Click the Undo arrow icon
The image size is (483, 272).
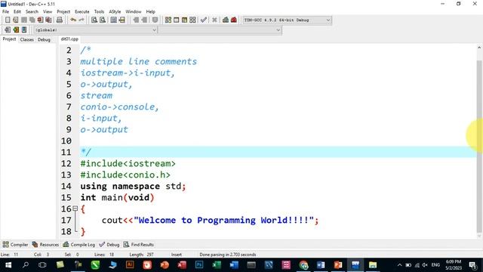pyautogui.click(x=73, y=20)
